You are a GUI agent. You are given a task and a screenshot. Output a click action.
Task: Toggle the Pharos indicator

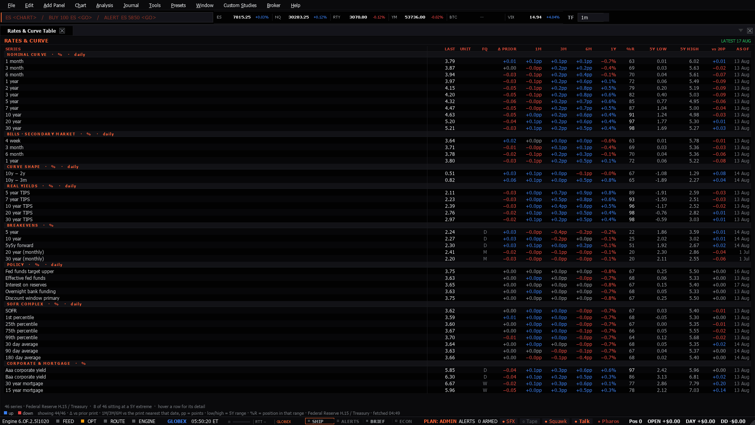click(608, 421)
